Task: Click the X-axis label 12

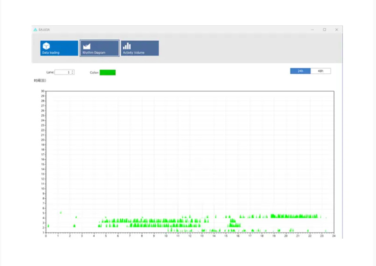Action: click(x=190, y=236)
